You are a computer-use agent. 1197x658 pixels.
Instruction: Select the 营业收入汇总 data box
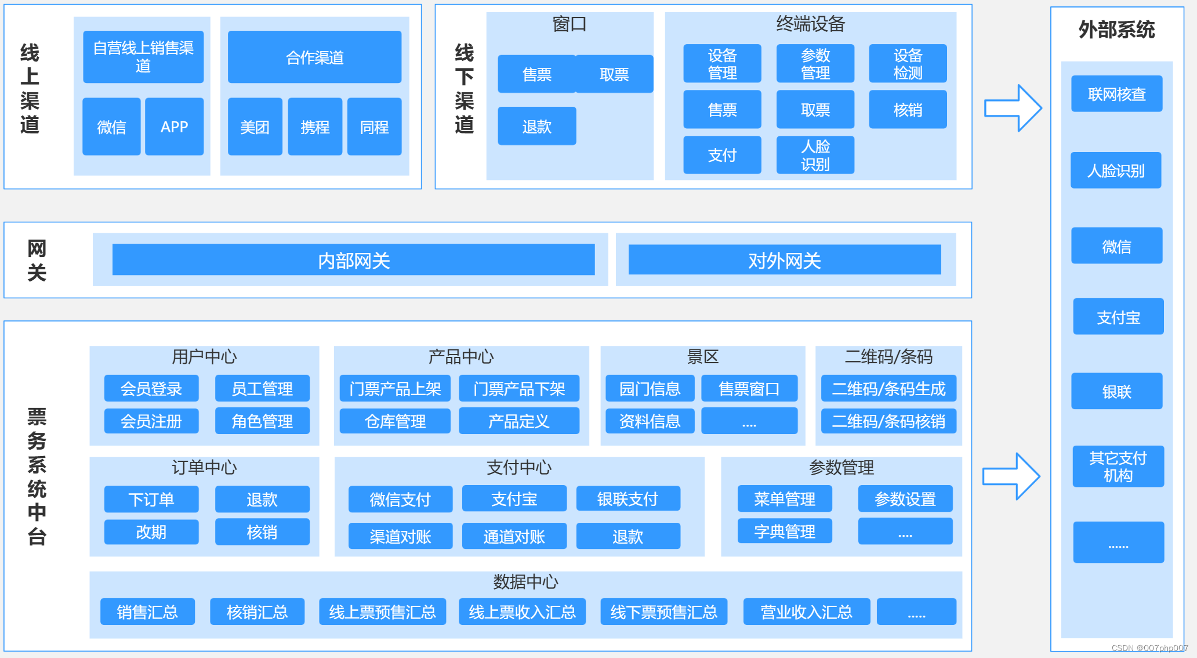(806, 612)
